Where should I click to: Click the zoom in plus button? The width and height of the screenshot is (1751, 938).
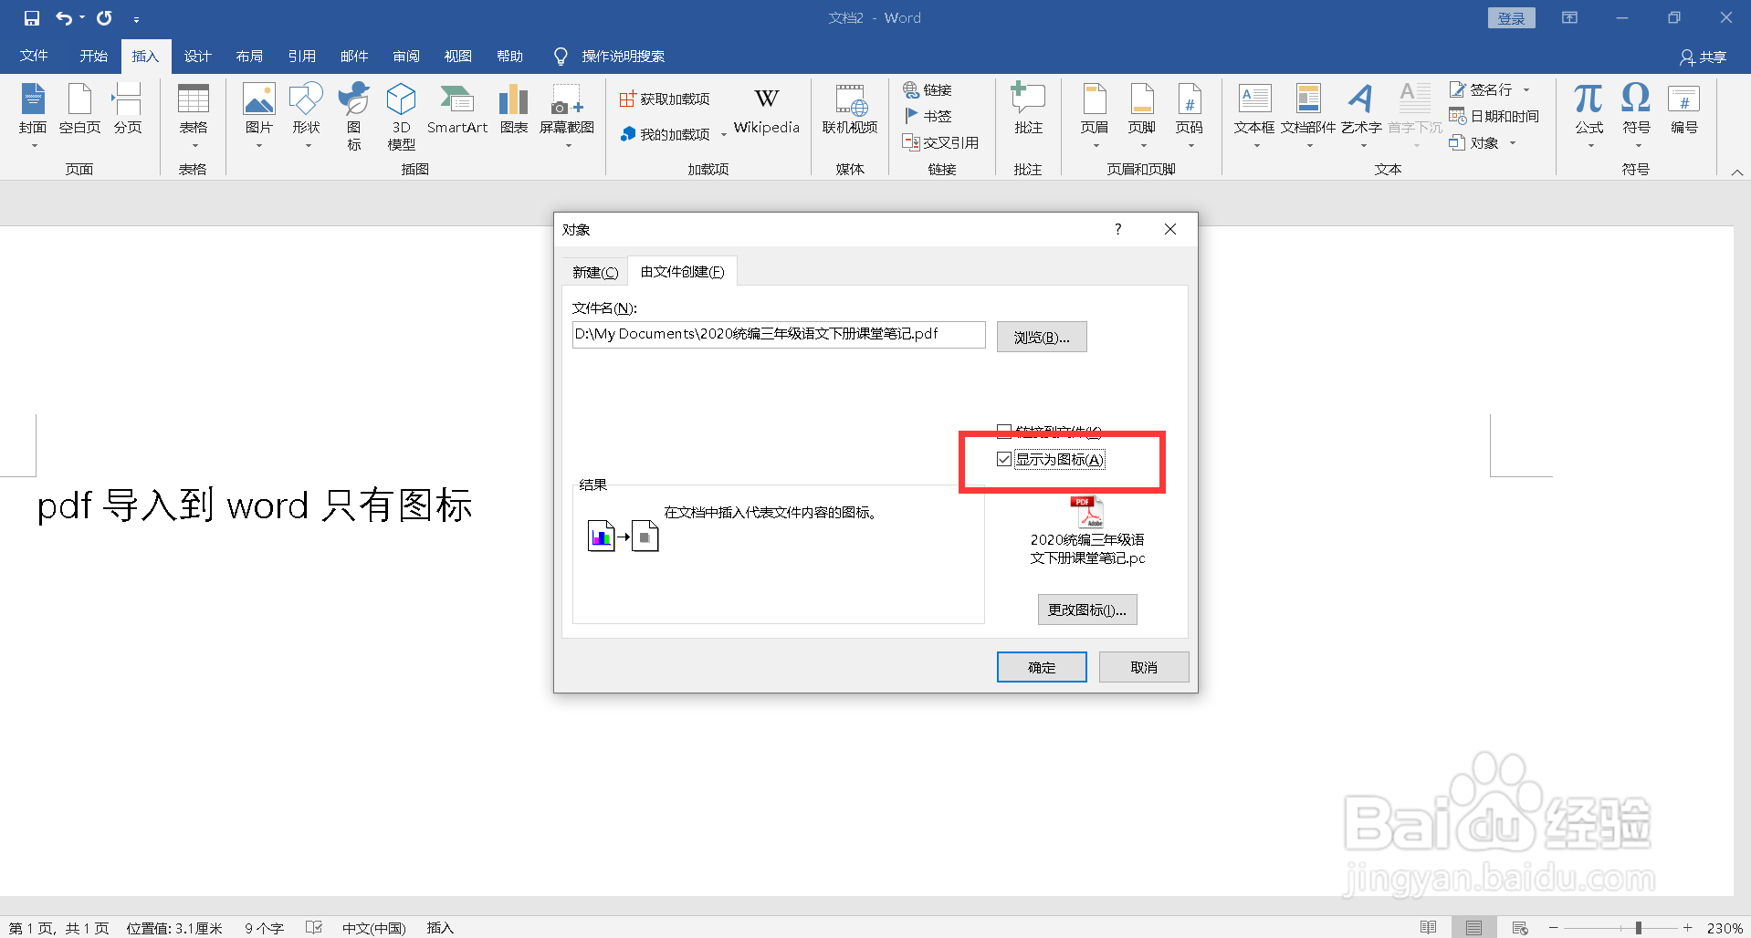click(x=1688, y=928)
